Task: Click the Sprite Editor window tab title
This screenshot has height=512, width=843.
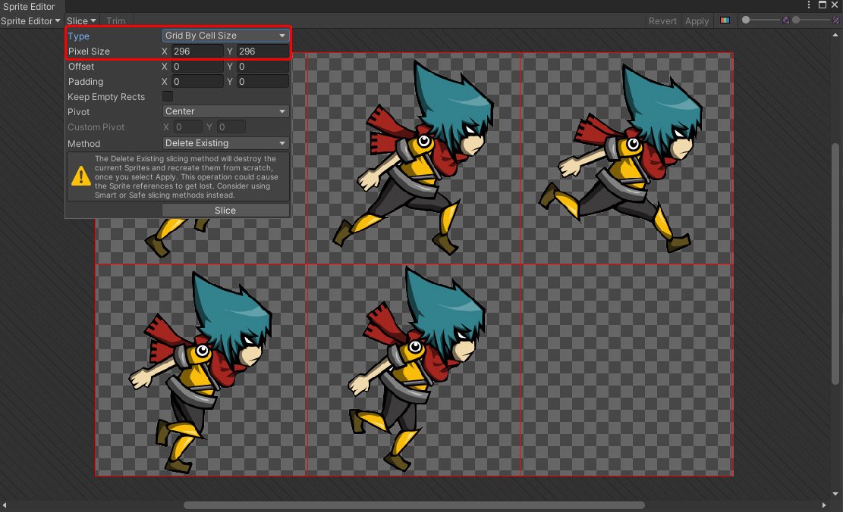Action: [x=29, y=7]
